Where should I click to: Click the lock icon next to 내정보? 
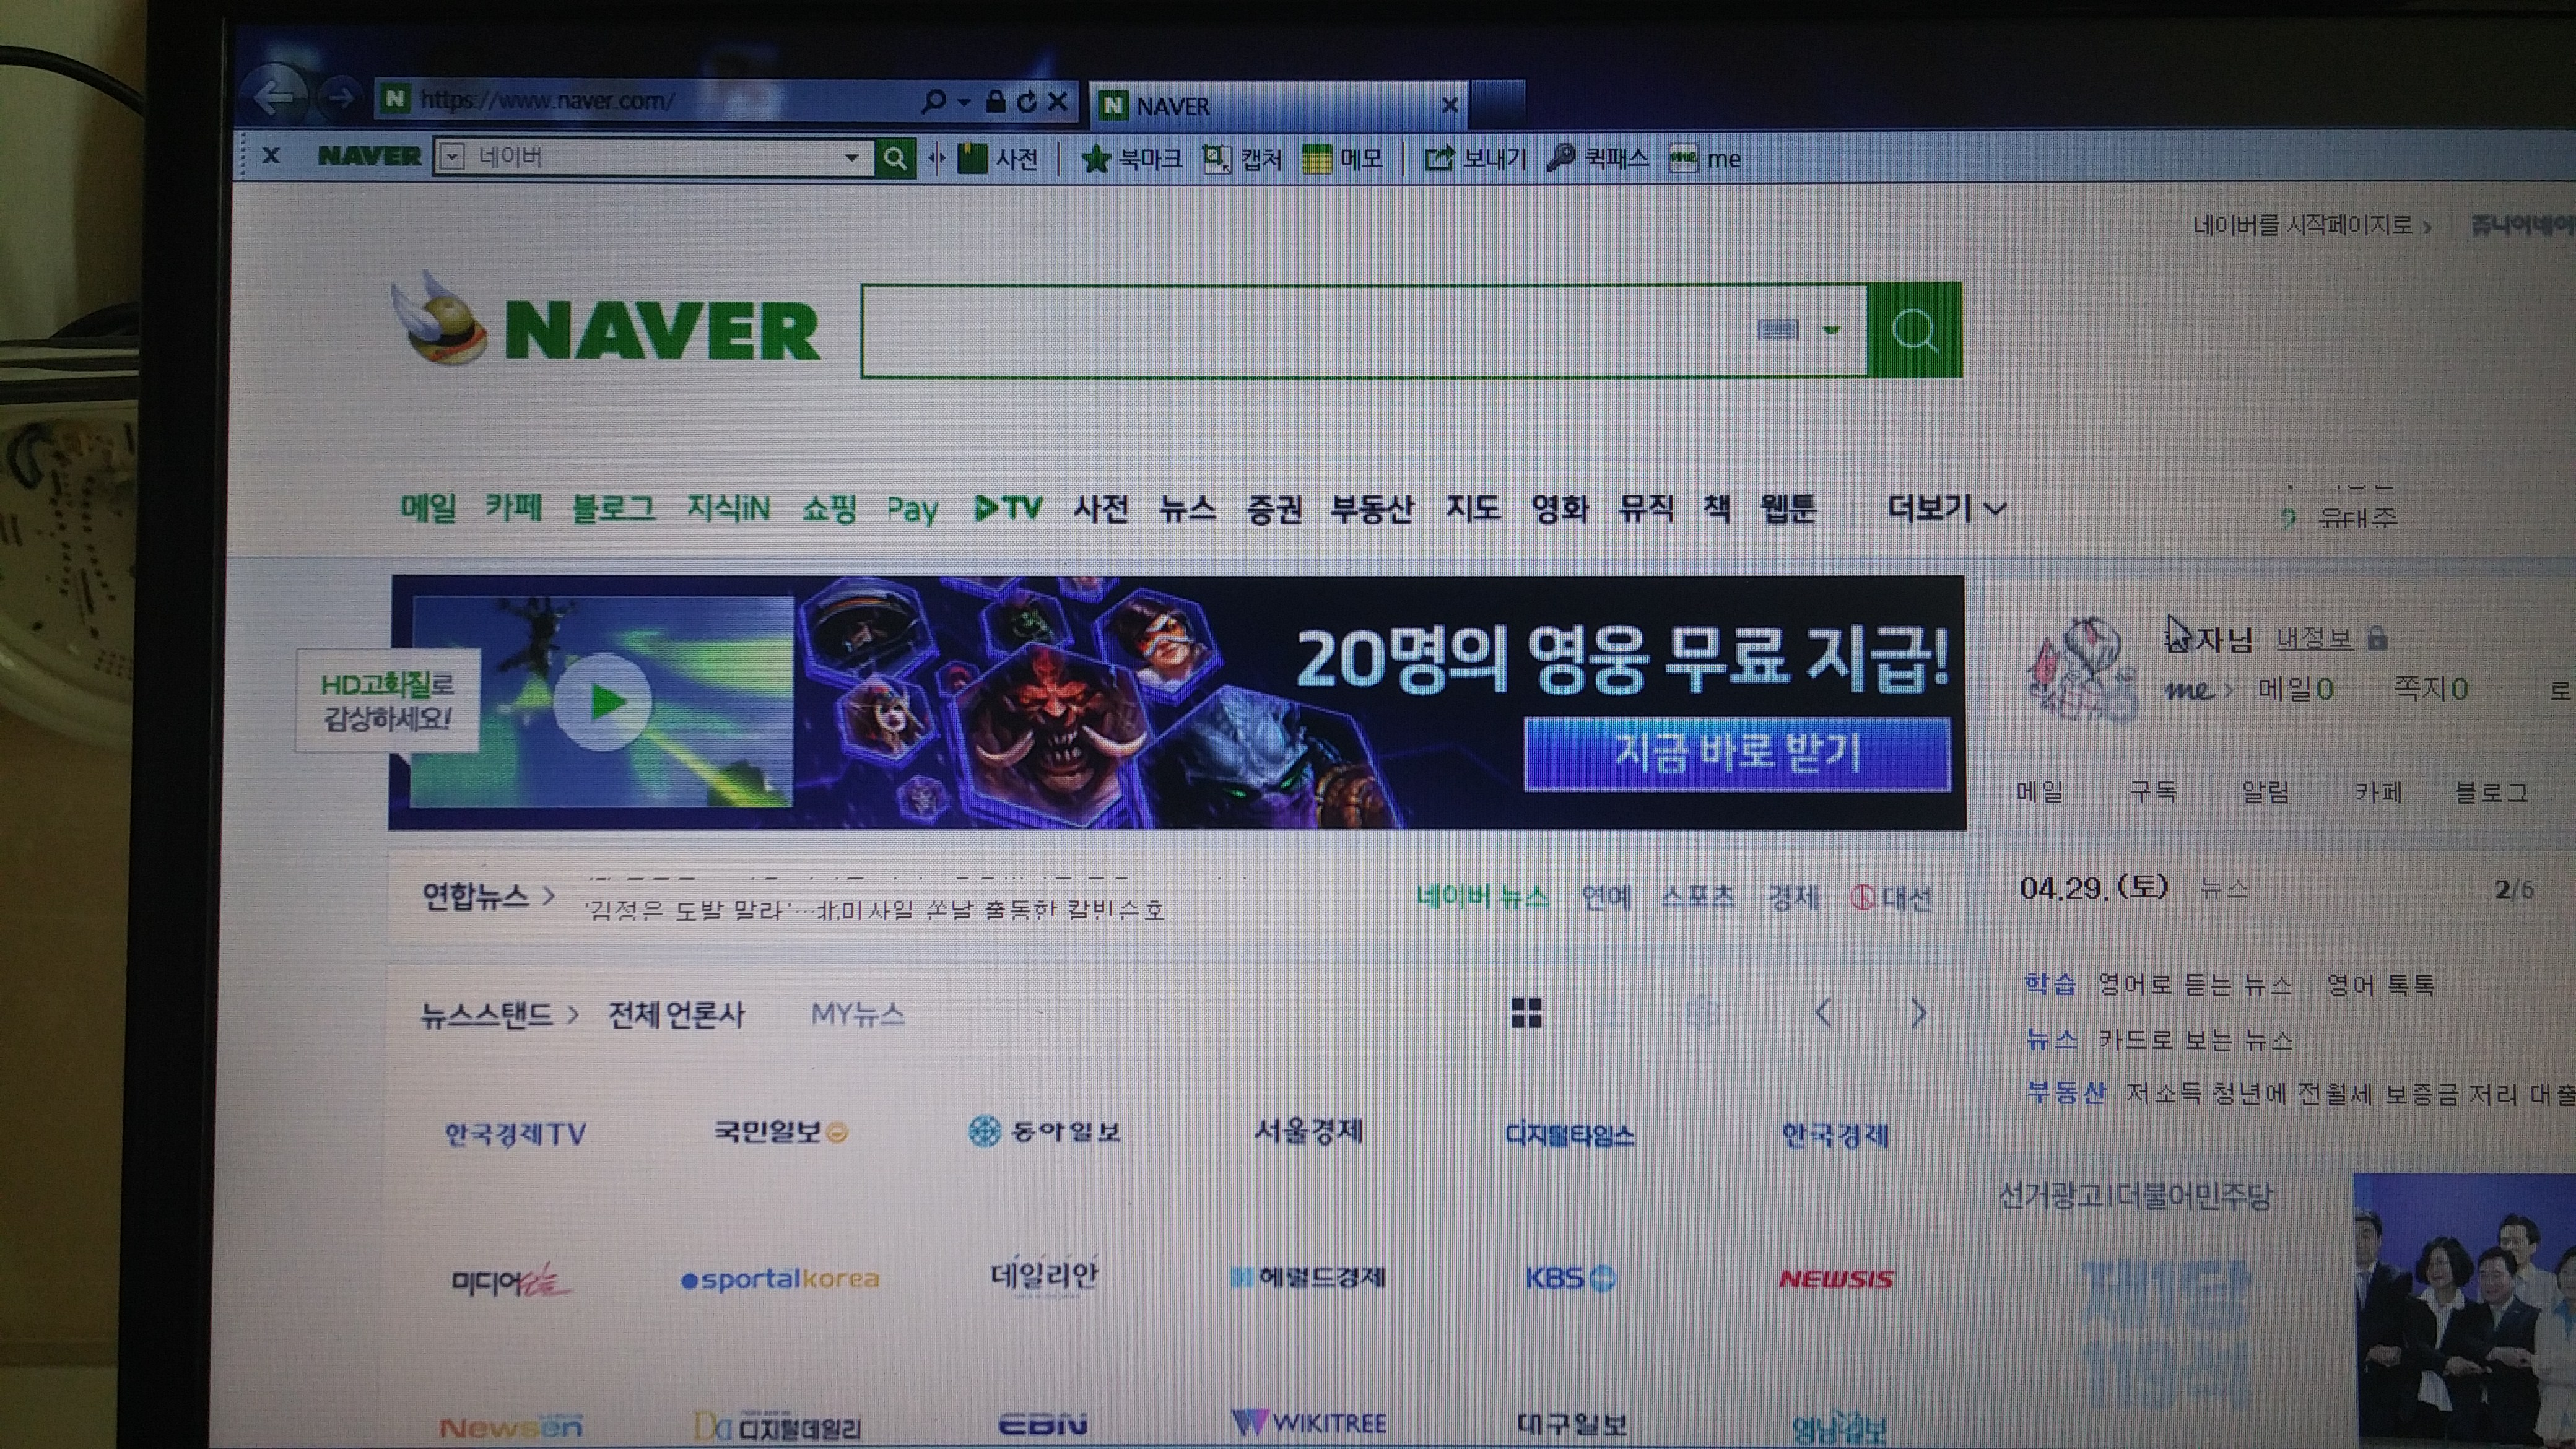(2378, 638)
